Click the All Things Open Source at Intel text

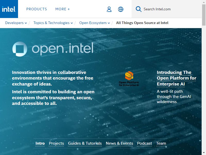tap(142, 23)
